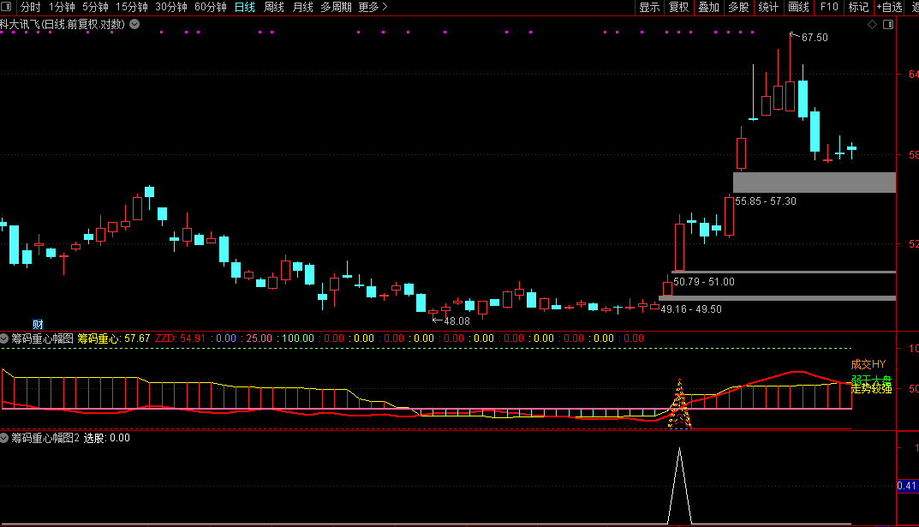The width and height of the screenshot is (919, 527).
Task: Add stock with +自选 button
Action: coord(889,7)
